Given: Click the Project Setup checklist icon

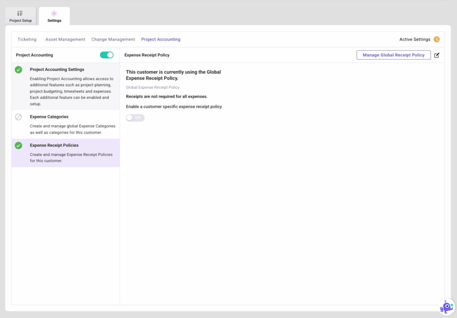Looking at the screenshot, I should [20, 13].
